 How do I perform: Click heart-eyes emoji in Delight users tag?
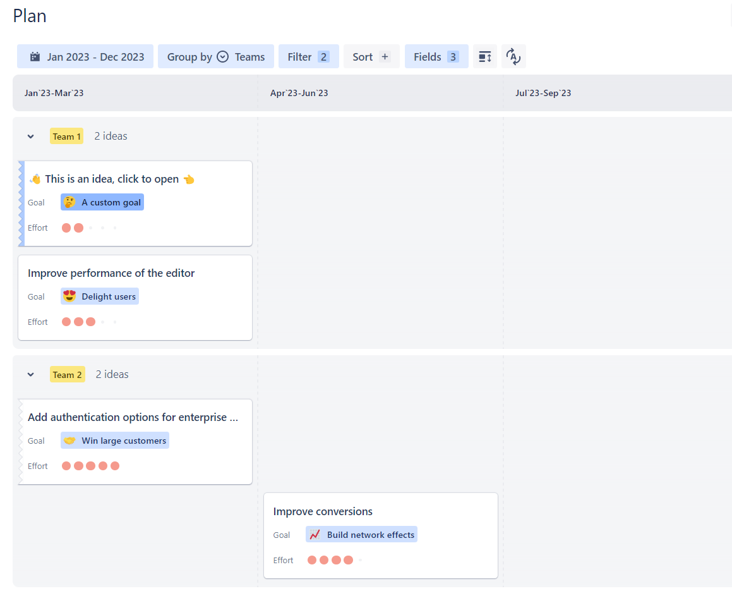coord(69,296)
